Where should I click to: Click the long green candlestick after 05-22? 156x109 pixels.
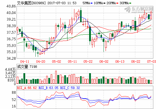pyautogui.click(x=90, y=35)
